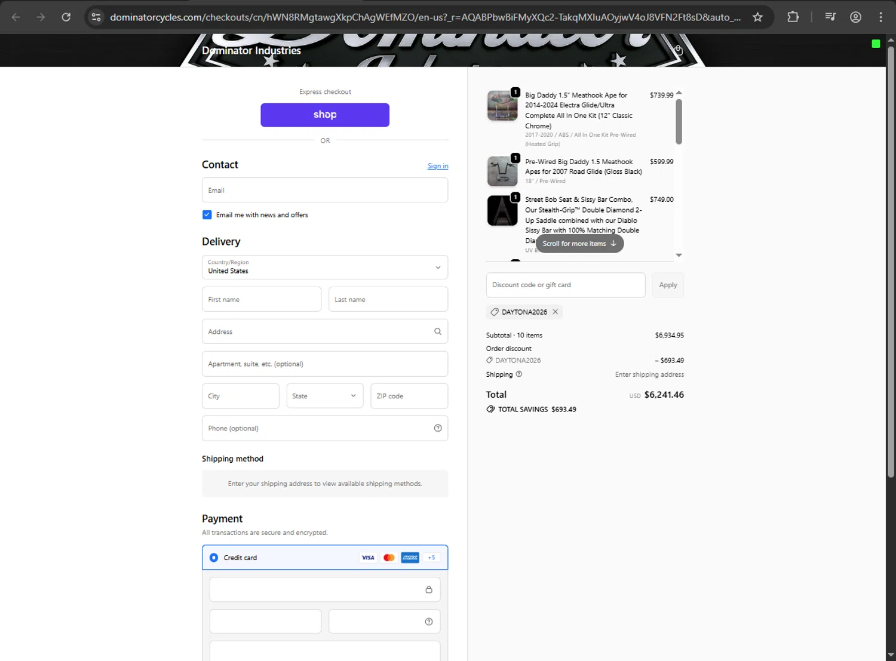Screen dimensions: 896x661
Task: Bookmark this page with the star icon
Action: point(757,17)
